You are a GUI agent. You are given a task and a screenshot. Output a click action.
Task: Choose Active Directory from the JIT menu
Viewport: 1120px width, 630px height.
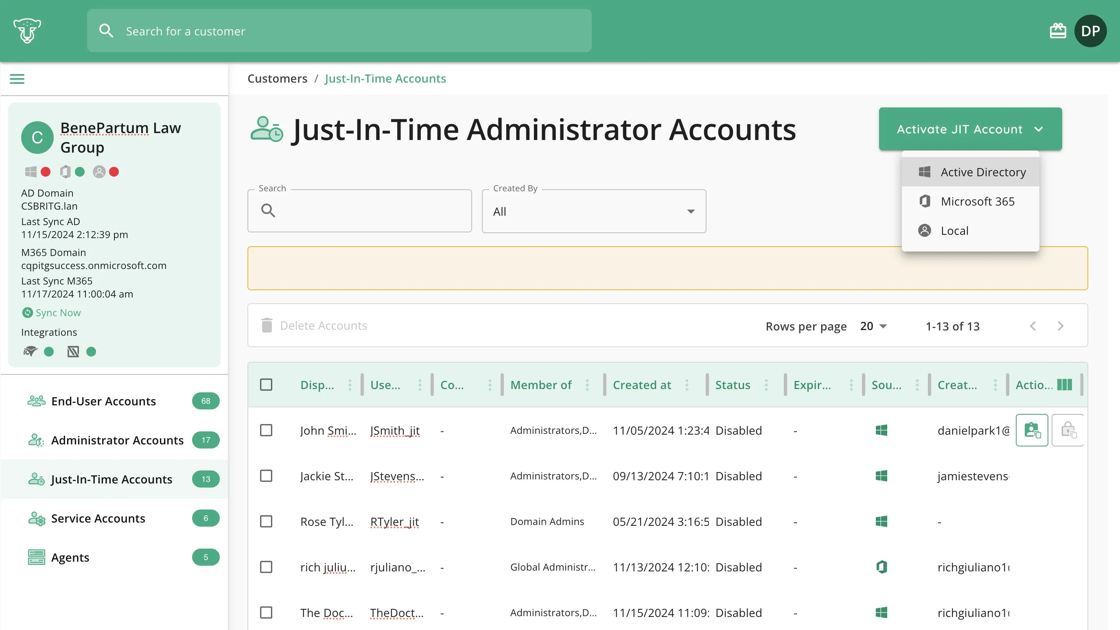click(970, 172)
